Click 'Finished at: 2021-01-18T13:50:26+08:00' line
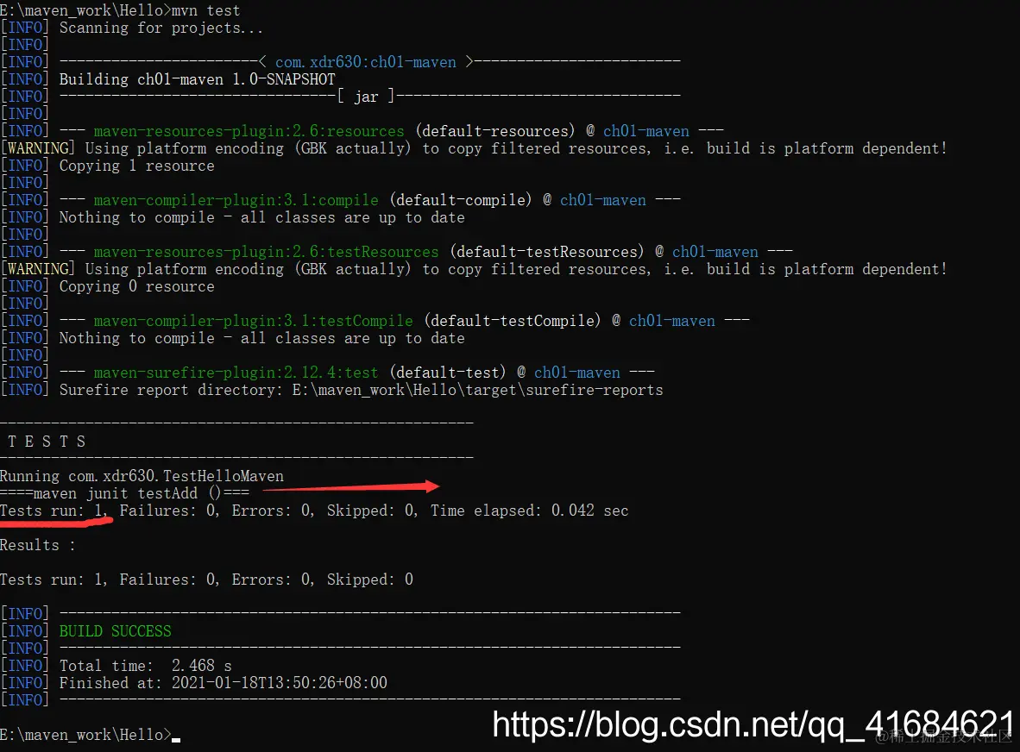1020x752 pixels. point(224,683)
